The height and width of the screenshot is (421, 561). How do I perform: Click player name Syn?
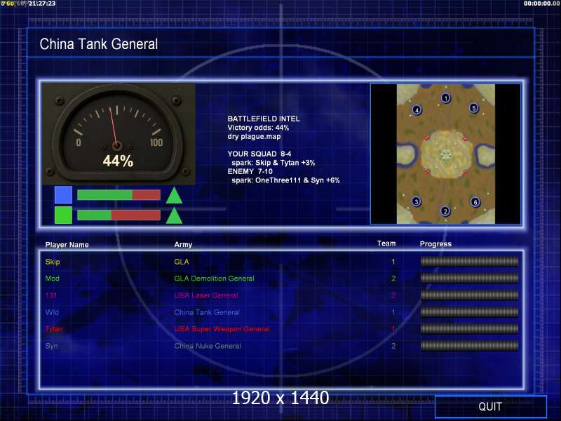click(51, 346)
